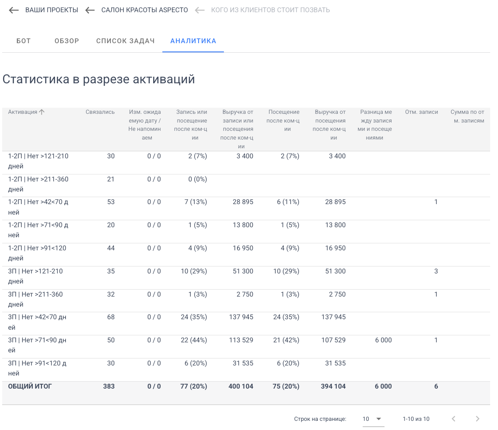The width and height of the screenshot is (498, 430).
Task: Click the ОБЩИЙ ИТОГ total label
Action: tap(30, 386)
